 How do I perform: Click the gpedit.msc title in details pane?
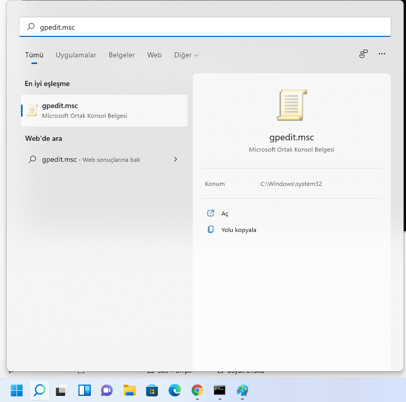point(292,137)
